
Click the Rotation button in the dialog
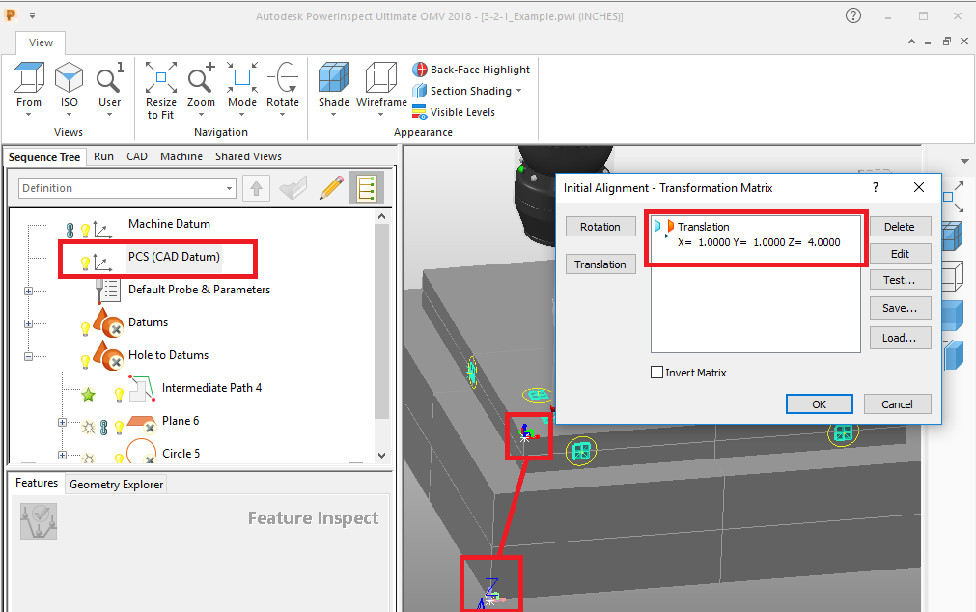coord(600,227)
